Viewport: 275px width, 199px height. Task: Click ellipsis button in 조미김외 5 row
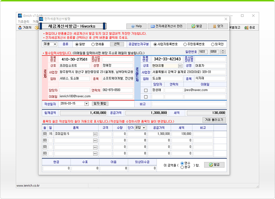coord(95,134)
